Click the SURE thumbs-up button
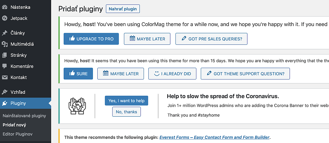The width and height of the screenshot is (329, 143). point(78,74)
